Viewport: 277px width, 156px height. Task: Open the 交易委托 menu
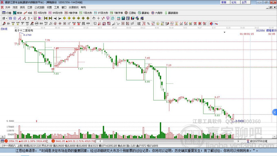point(74,7)
